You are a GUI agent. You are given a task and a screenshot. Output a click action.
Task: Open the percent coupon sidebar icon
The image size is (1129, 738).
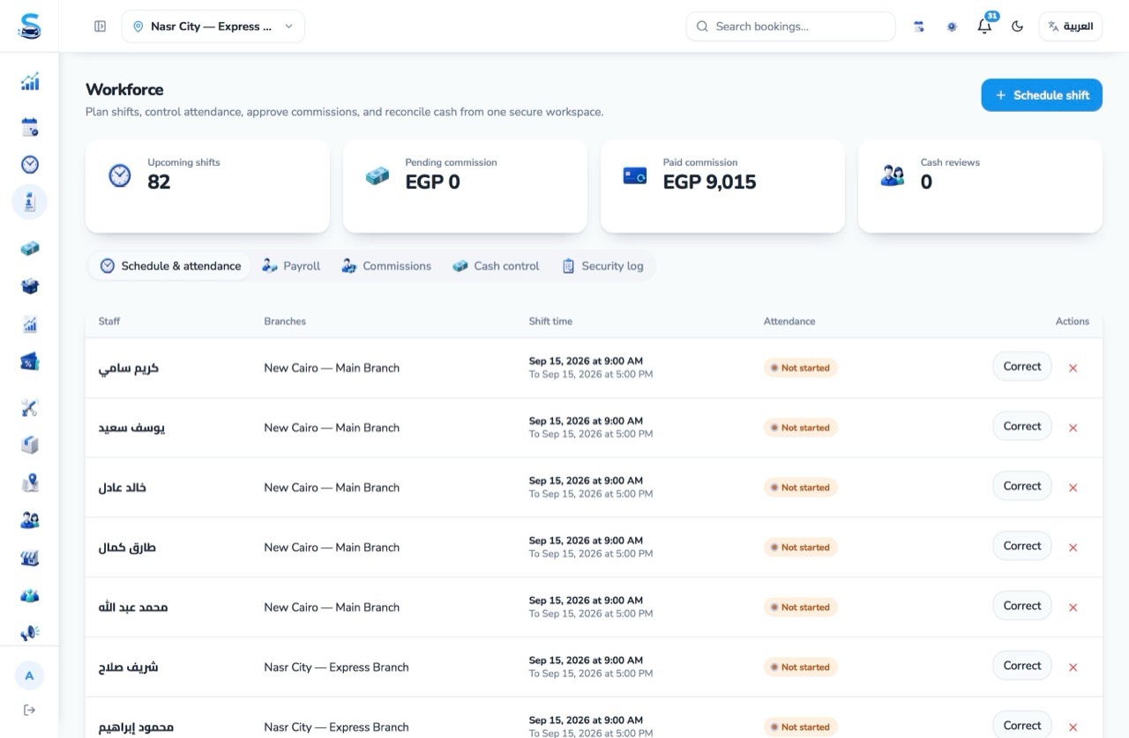30,362
